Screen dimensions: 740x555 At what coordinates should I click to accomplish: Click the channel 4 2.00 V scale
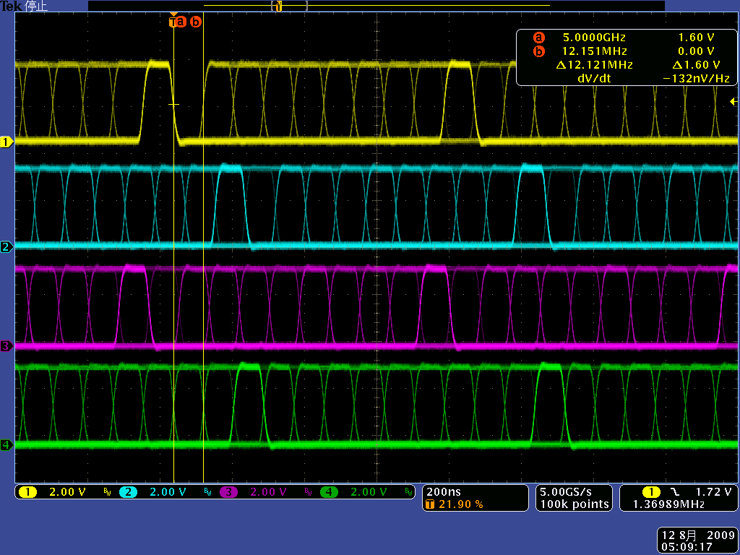[369, 492]
